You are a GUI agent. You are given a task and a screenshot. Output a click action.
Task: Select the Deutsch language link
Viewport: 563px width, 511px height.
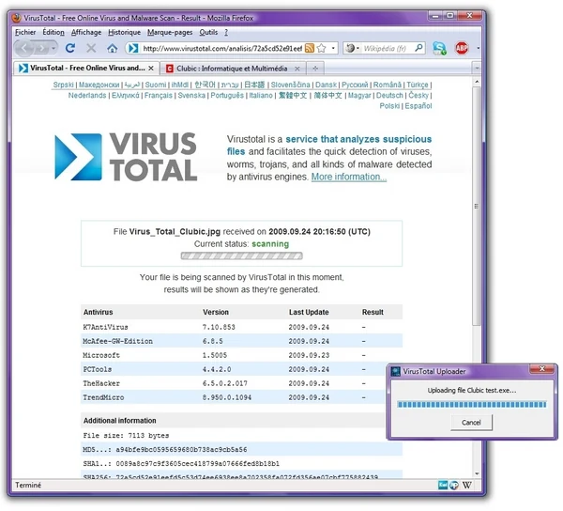pos(389,95)
